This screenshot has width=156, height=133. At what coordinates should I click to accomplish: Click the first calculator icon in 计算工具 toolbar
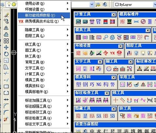click(x=78, y=21)
